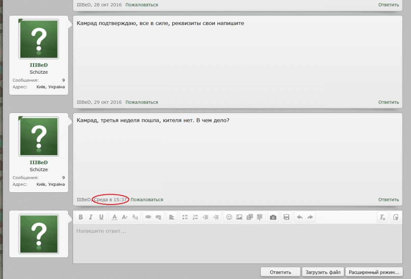Redo the last edit in editor

pos(310,217)
